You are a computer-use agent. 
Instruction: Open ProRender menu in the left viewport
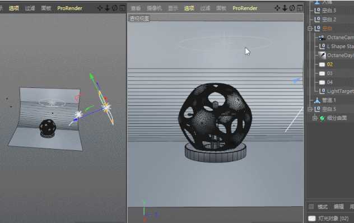point(69,8)
